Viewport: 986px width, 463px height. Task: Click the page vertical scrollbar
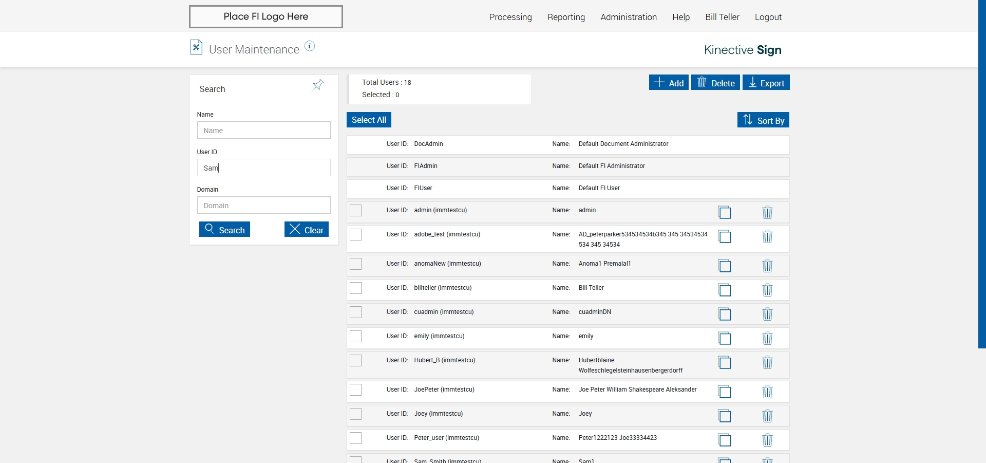(982, 174)
